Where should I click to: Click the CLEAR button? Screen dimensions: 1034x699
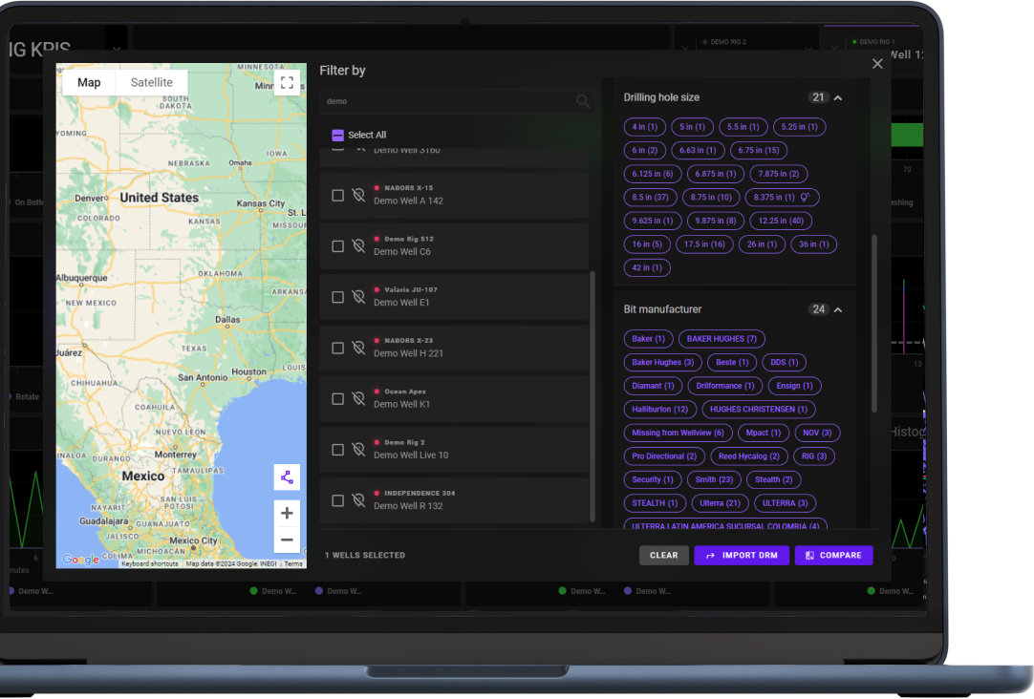click(x=663, y=555)
